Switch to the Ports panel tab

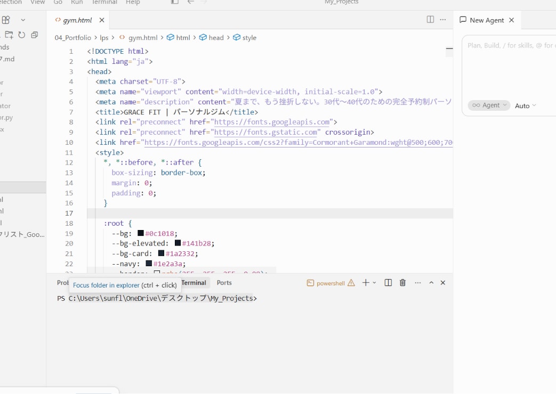coord(224,283)
